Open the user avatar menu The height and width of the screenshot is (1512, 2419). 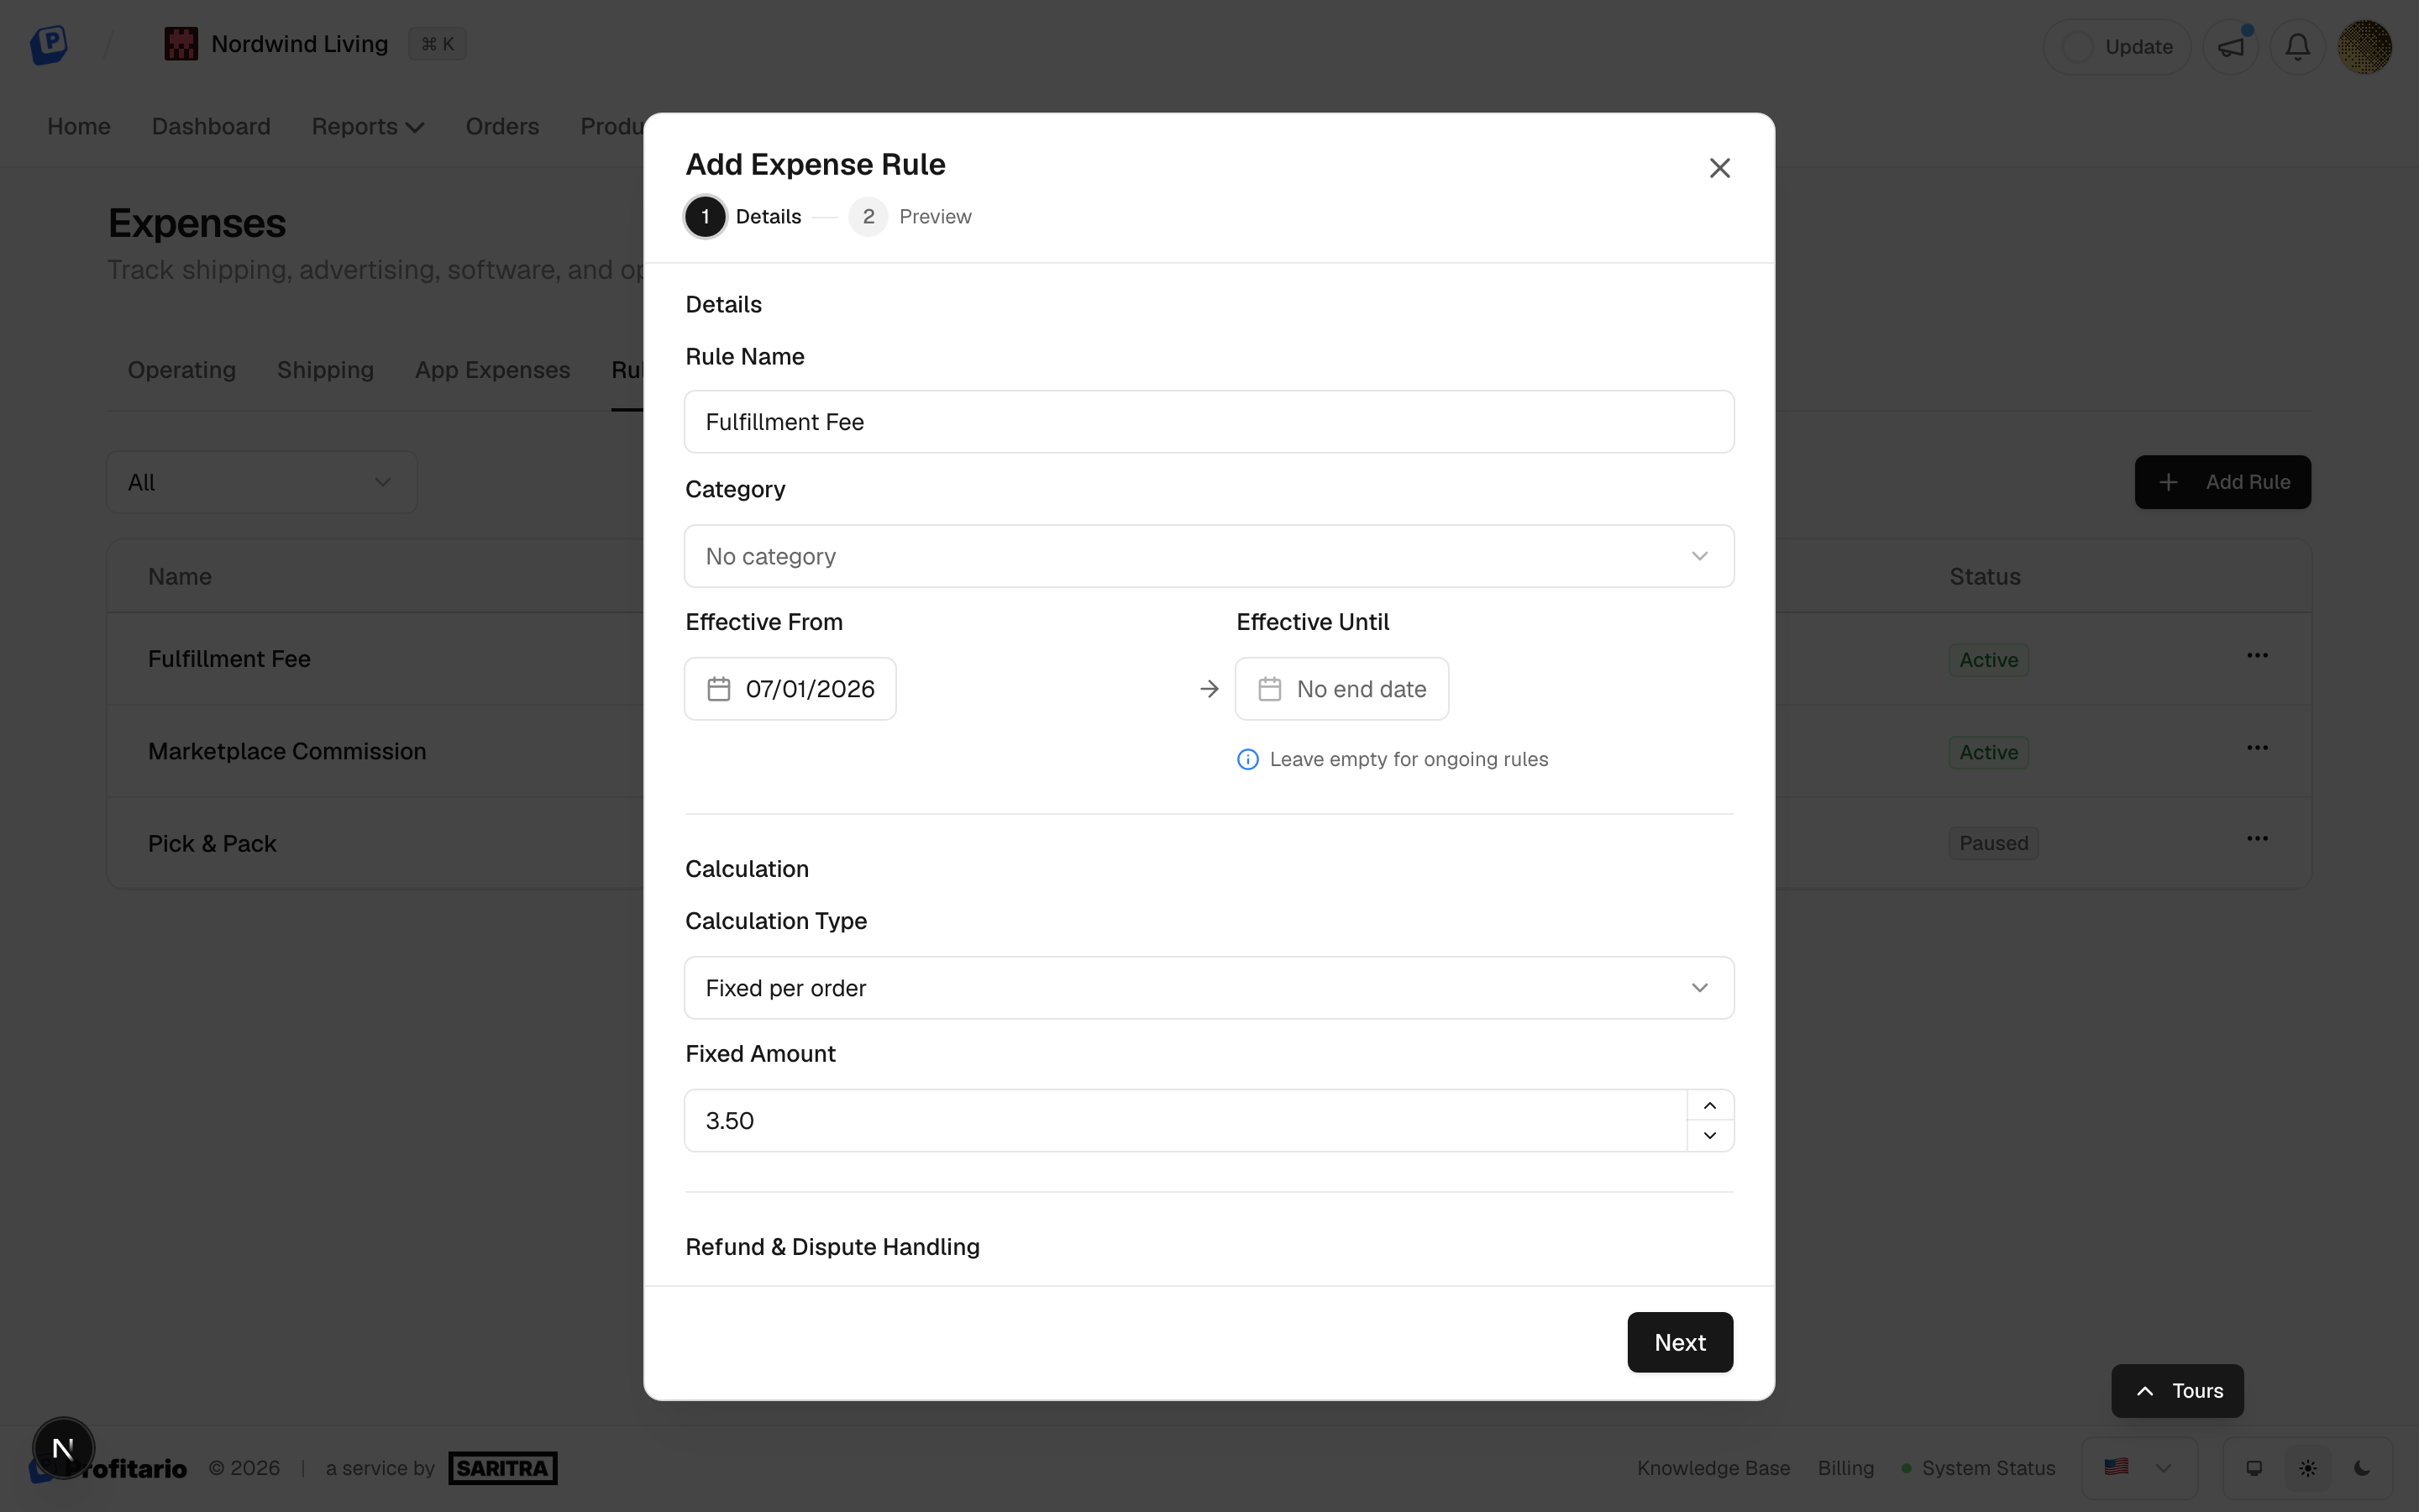tap(2364, 46)
